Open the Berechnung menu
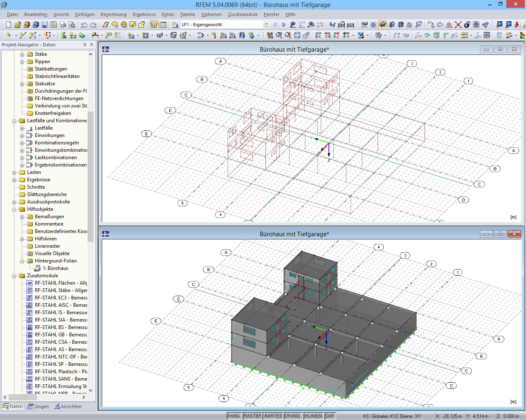Viewport: 526px width, 420px height. tap(113, 14)
